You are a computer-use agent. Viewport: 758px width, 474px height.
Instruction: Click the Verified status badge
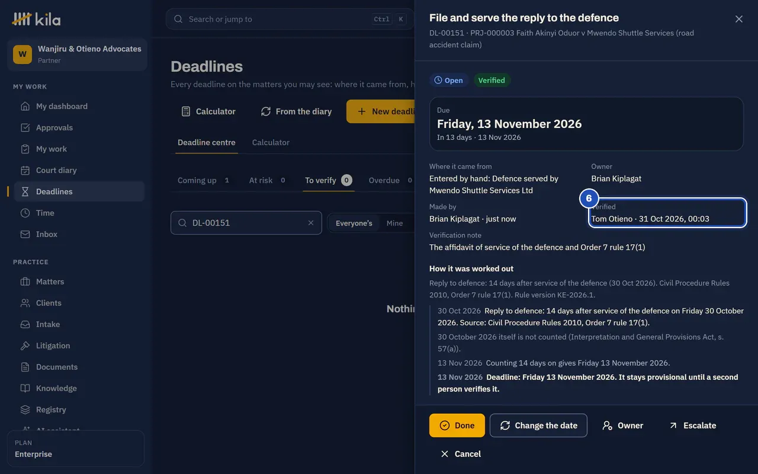point(492,80)
